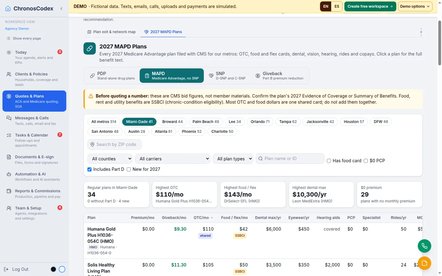Open the All carriers dropdown
442x276 pixels.
click(173, 159)
